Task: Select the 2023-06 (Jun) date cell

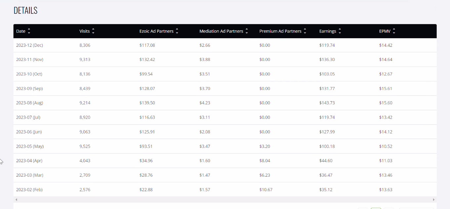Action: coord(29,132)
